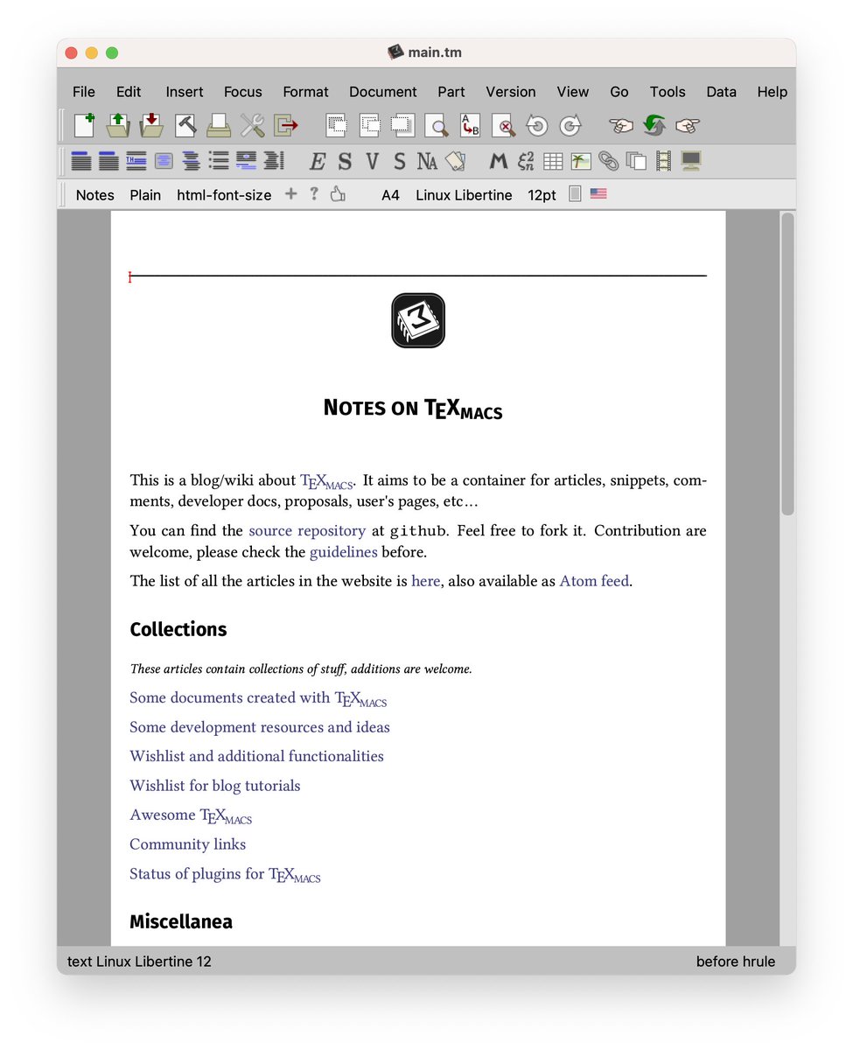
Task: Open the File menu
Action: click(84, 92)
